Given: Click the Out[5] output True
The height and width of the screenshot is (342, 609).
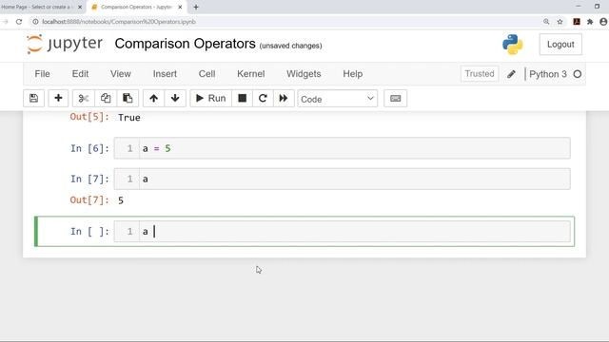Looking at the screenshot, I should pyautogui.click(x=129, y=118).
